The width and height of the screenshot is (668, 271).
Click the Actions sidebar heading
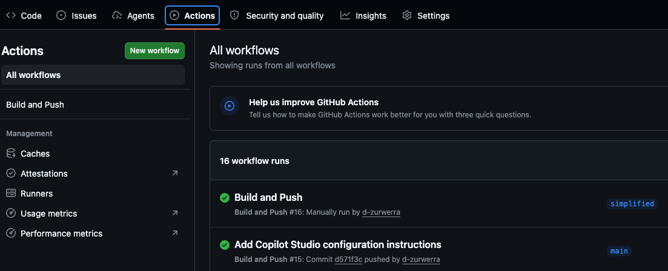click(22, 51)
